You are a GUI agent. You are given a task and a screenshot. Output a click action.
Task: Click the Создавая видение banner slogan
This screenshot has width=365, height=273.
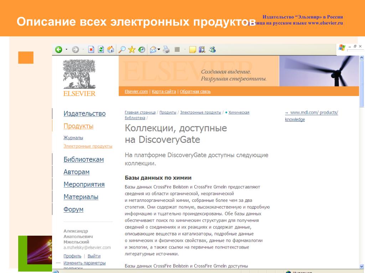pyautogui.click(x=233, y=75)
